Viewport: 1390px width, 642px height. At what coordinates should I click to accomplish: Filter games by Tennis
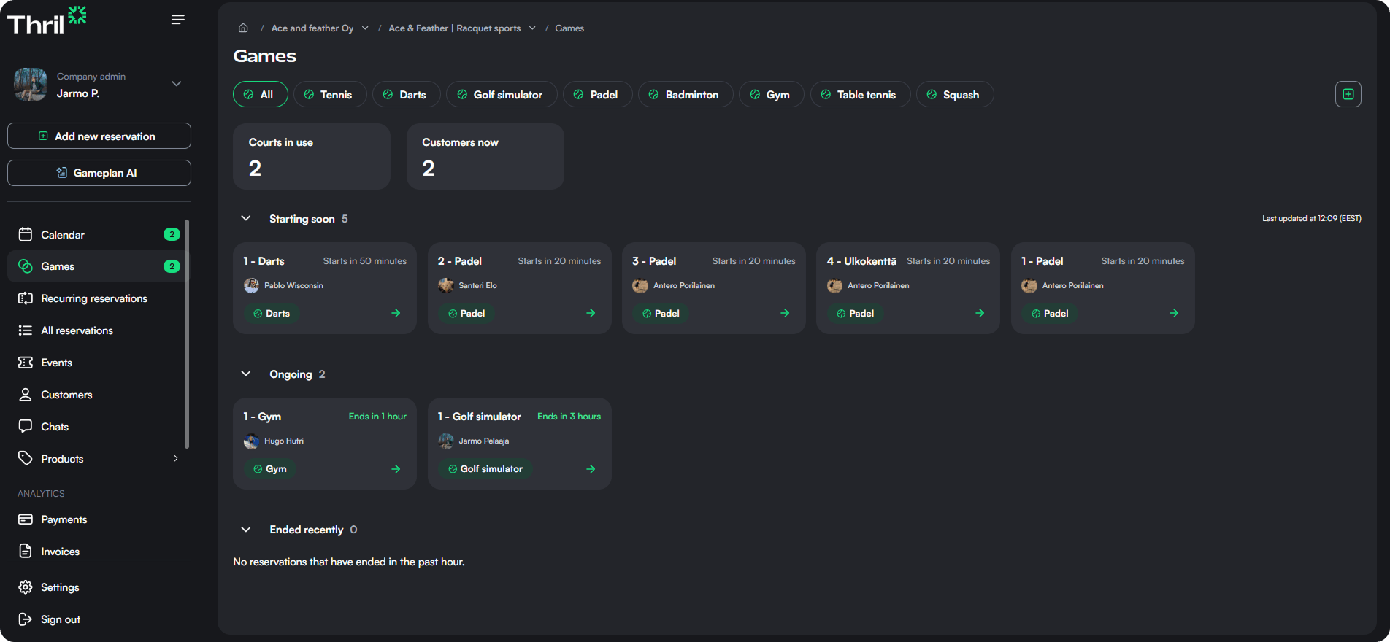coord(330,95)
